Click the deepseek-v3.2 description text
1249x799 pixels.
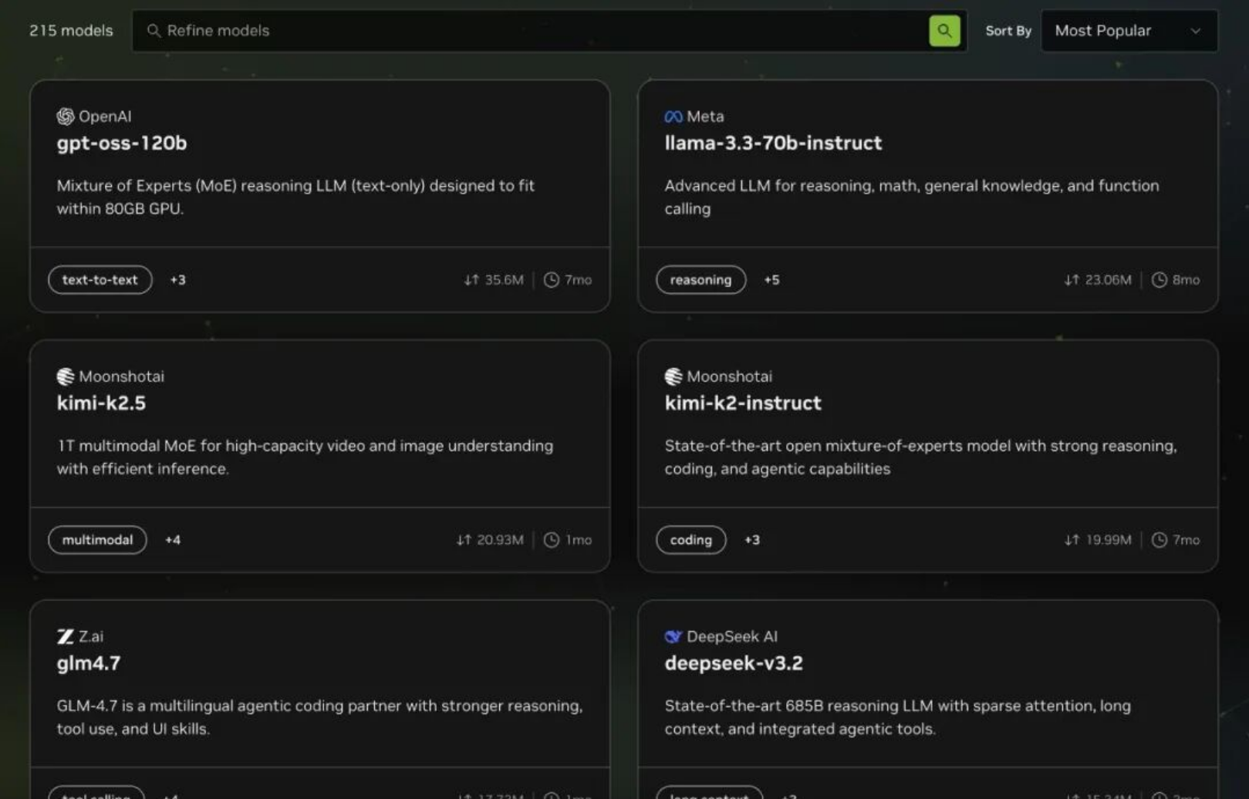click(898, 717)
